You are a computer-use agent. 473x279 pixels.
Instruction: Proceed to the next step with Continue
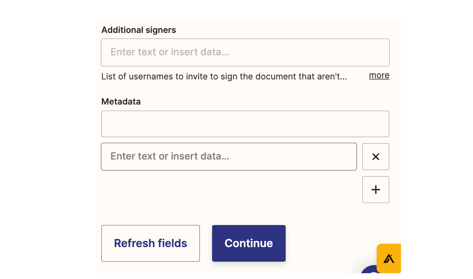point(249,243)
